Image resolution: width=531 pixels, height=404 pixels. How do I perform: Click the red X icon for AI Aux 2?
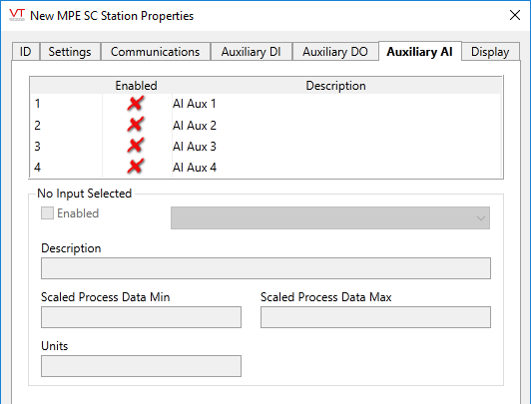coord(136,125)
